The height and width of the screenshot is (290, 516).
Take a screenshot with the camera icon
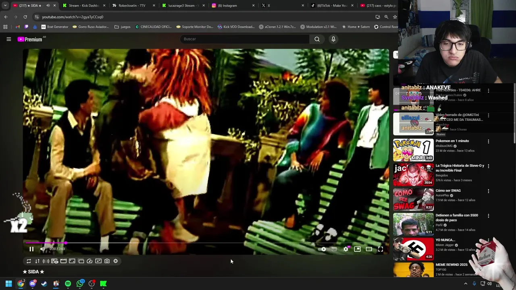pos(107,261)
